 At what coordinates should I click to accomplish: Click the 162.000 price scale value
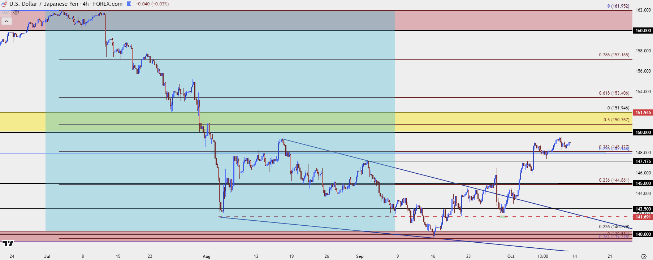pos(643,10)
